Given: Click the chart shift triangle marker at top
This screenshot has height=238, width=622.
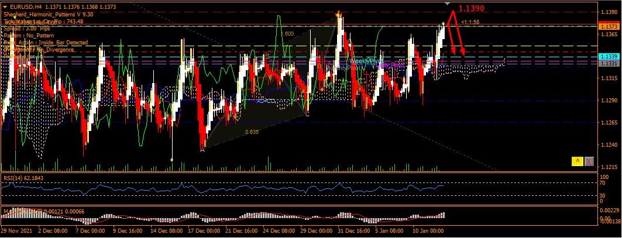Looking at the screenshot, I should tap(448, 4).
